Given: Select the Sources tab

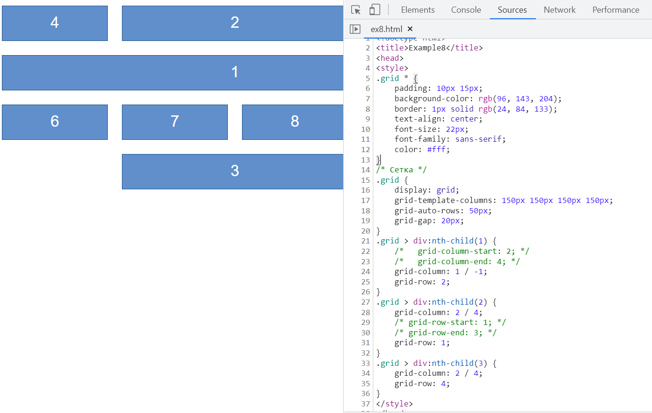Looking at the screenshot, I should (512, 10).
